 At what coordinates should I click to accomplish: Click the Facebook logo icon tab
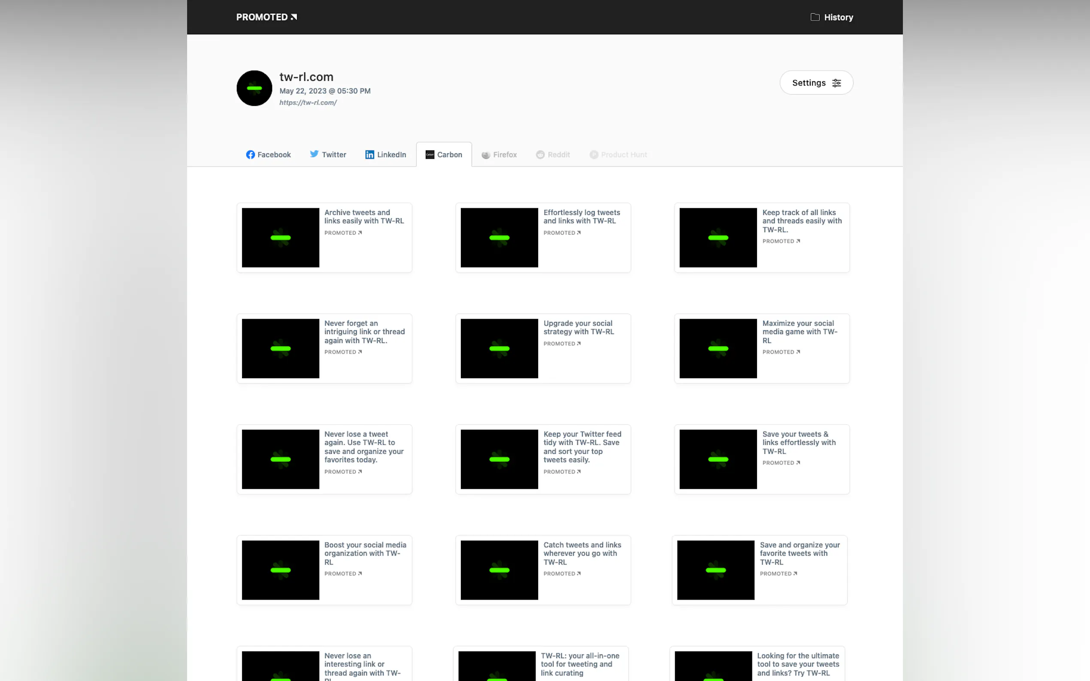coord(251,155)
